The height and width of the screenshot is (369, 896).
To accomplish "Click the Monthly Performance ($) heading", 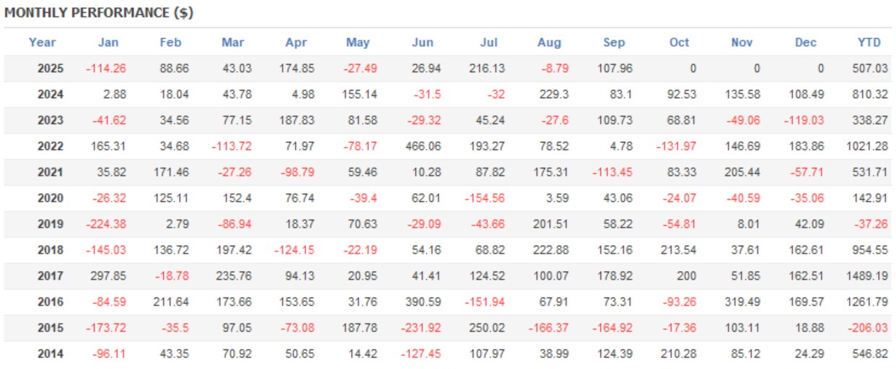I will 99,13.
